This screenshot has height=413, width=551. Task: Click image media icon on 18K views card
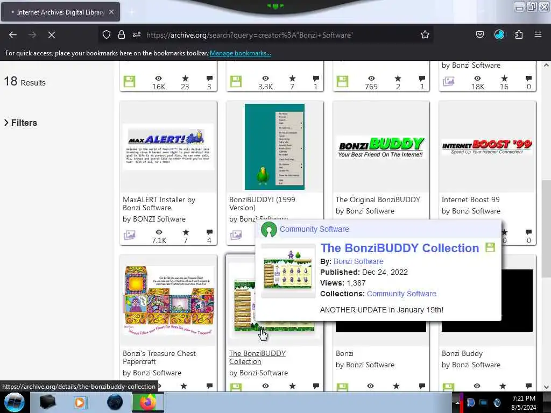pyautogui.click(x=448, y=81)
